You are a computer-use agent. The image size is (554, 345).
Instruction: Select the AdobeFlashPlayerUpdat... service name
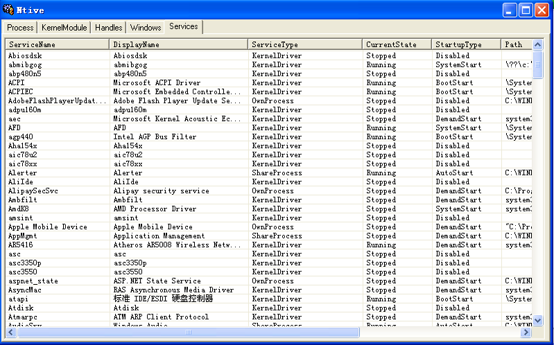click(58, 100)
